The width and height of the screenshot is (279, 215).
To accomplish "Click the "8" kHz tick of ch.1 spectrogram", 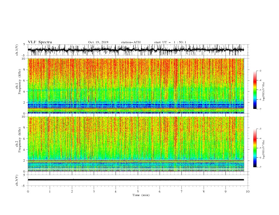I will click(25, 70).
